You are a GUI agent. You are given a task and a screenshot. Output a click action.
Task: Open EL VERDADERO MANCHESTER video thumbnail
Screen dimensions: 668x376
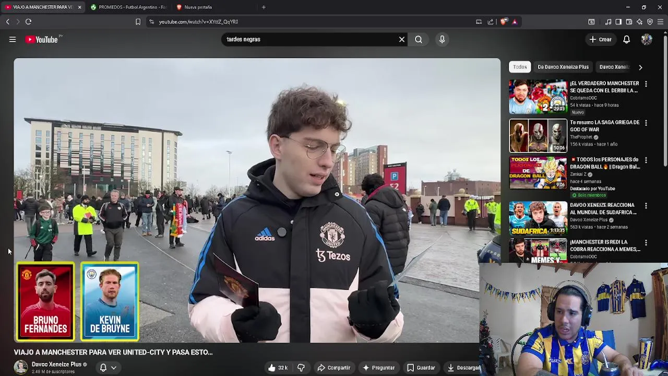coord(538,97)
